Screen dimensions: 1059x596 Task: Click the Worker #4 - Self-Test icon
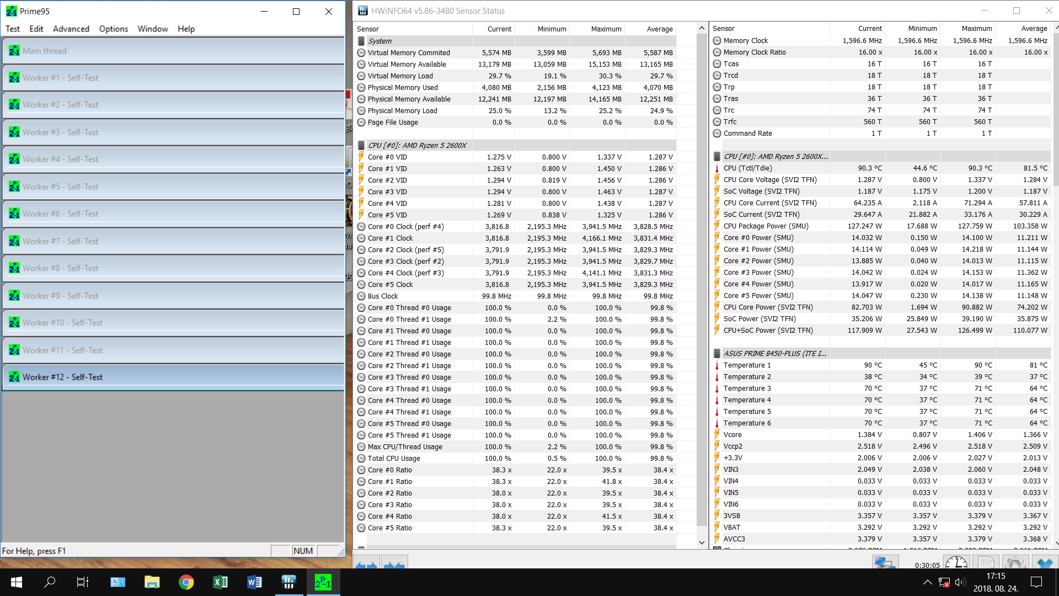(14, 159)
